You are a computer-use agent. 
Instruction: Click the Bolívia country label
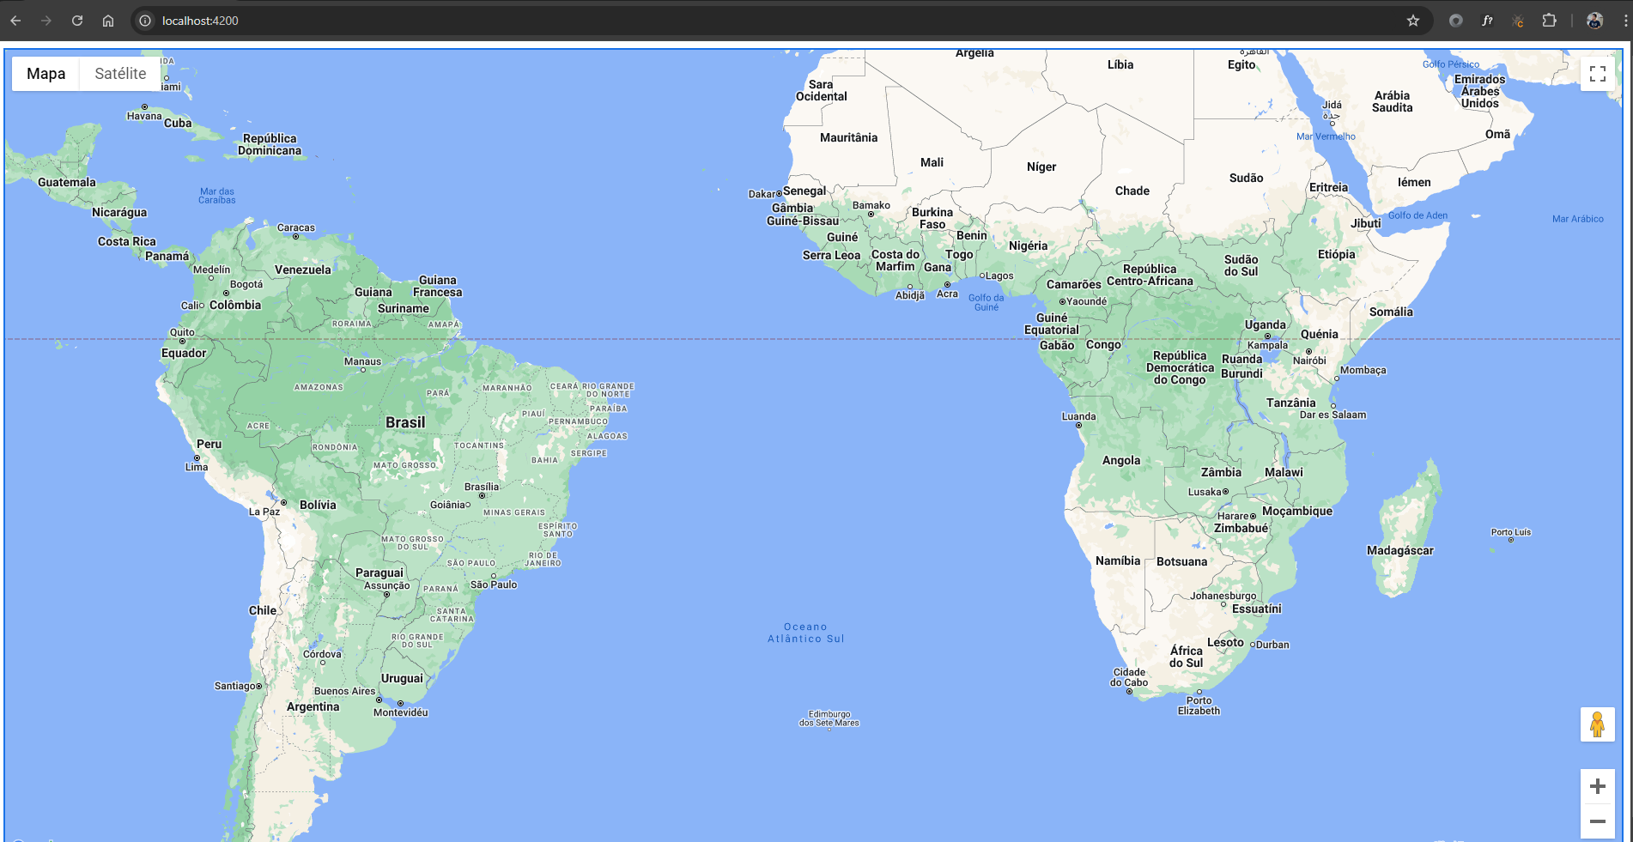tap(318, 505)
